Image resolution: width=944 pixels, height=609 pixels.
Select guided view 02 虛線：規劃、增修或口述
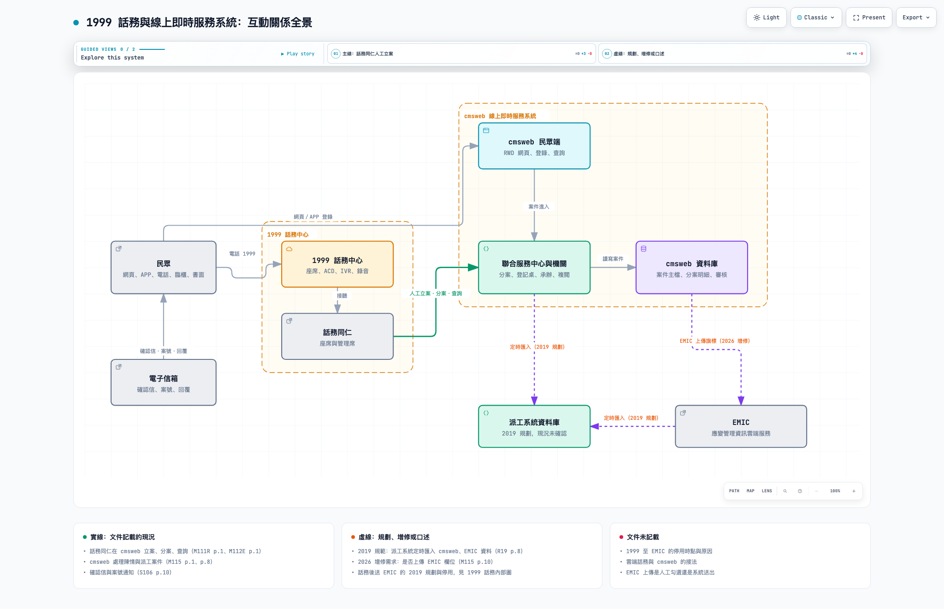click(x=732, y=54)
